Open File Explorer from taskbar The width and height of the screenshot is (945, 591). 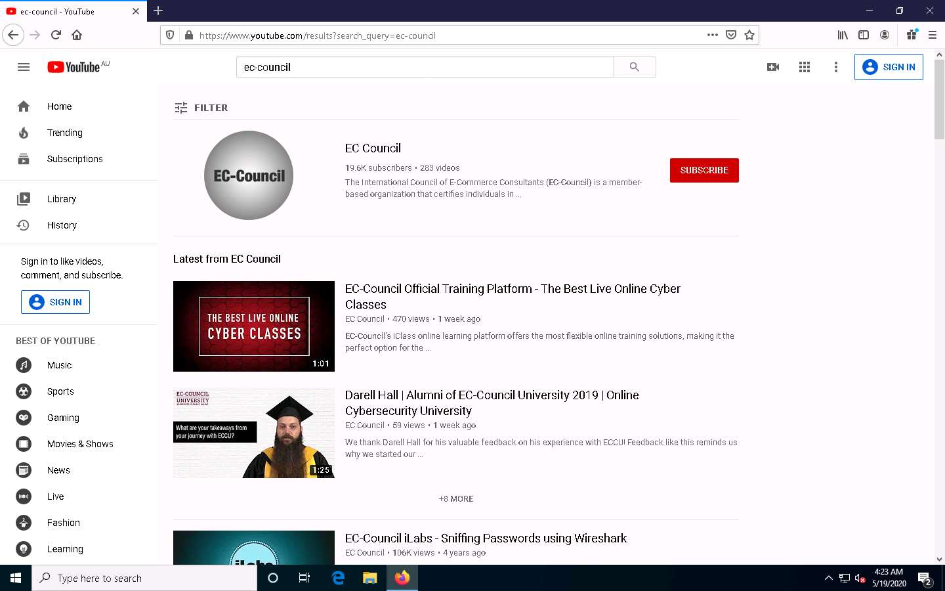(370, 578)
